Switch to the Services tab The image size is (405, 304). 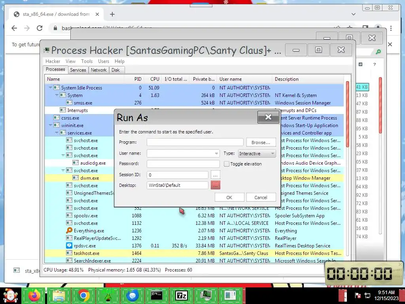[78, 70]
